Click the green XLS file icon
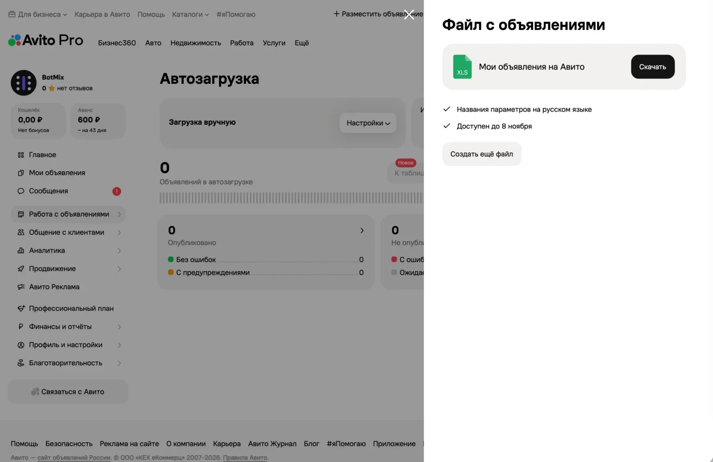This screenshot has width=713, height=462. 462,67
